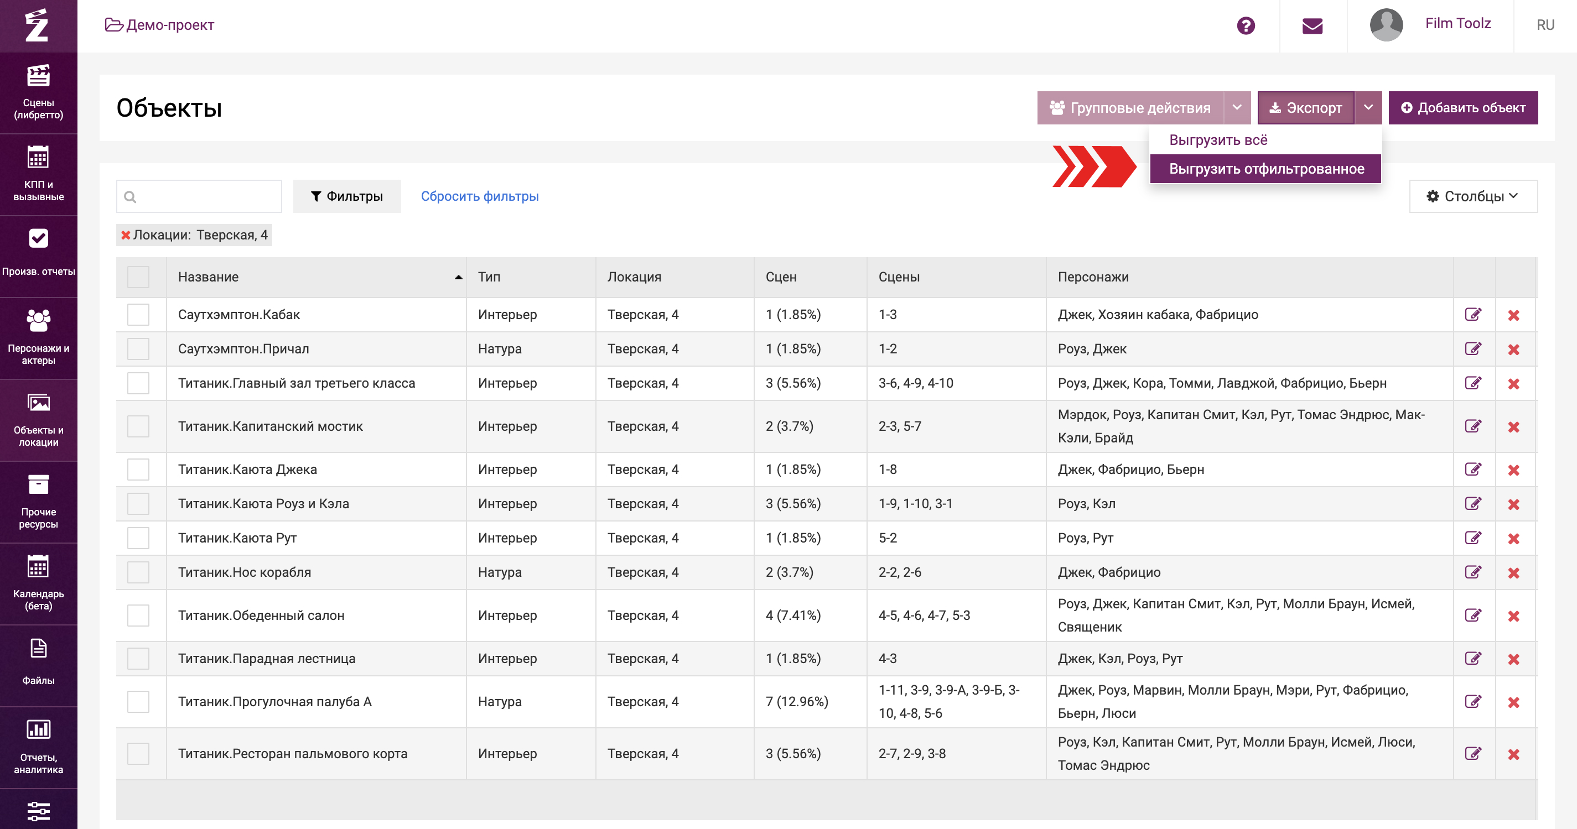This screenshot has width=1577, height=829.
Task: Sort by Название column header
Action: pyautogui.click(x=316, y=277)
